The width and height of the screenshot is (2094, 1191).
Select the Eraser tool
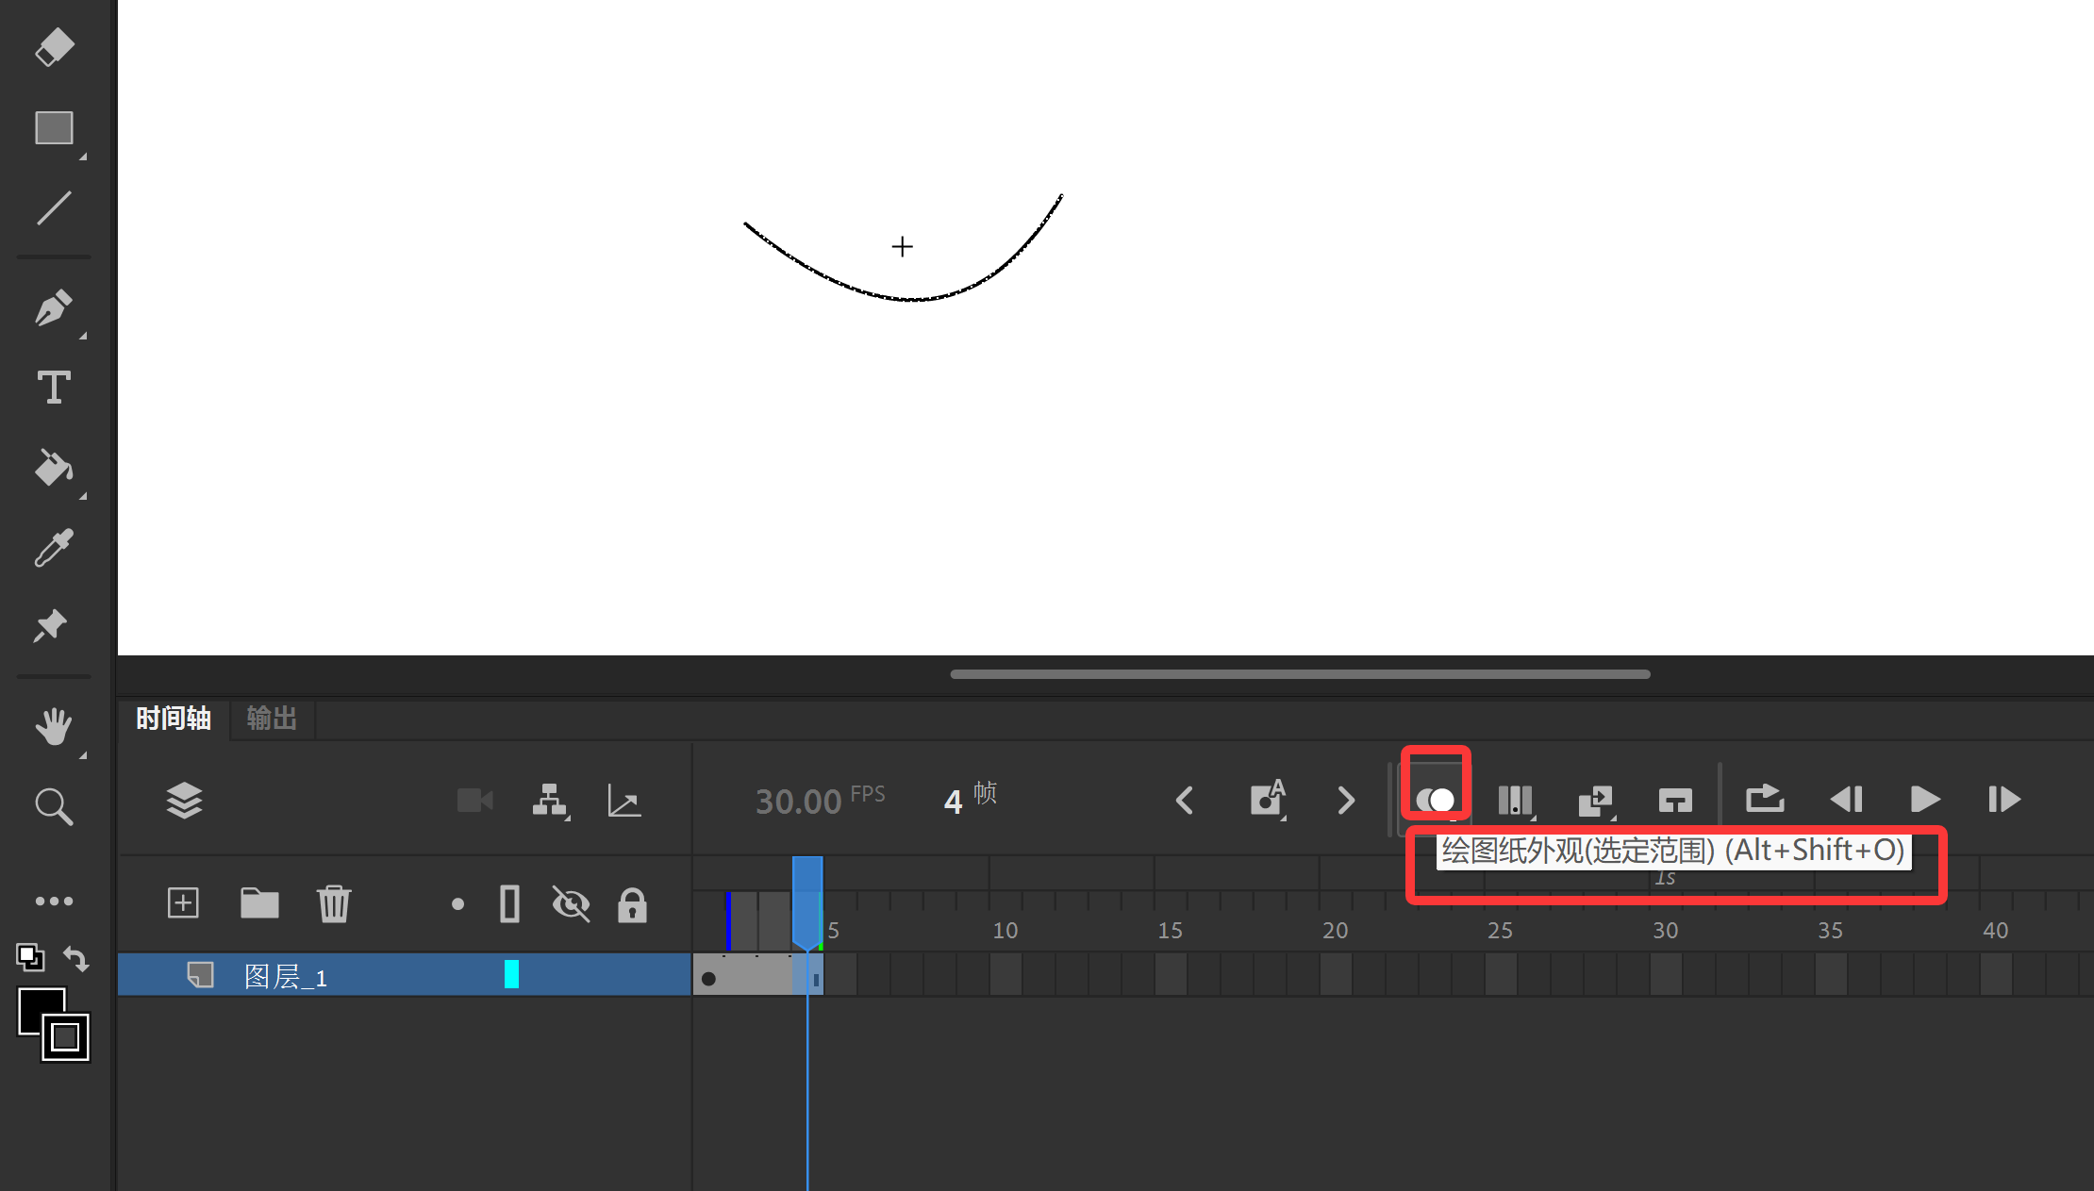point(54,46)
